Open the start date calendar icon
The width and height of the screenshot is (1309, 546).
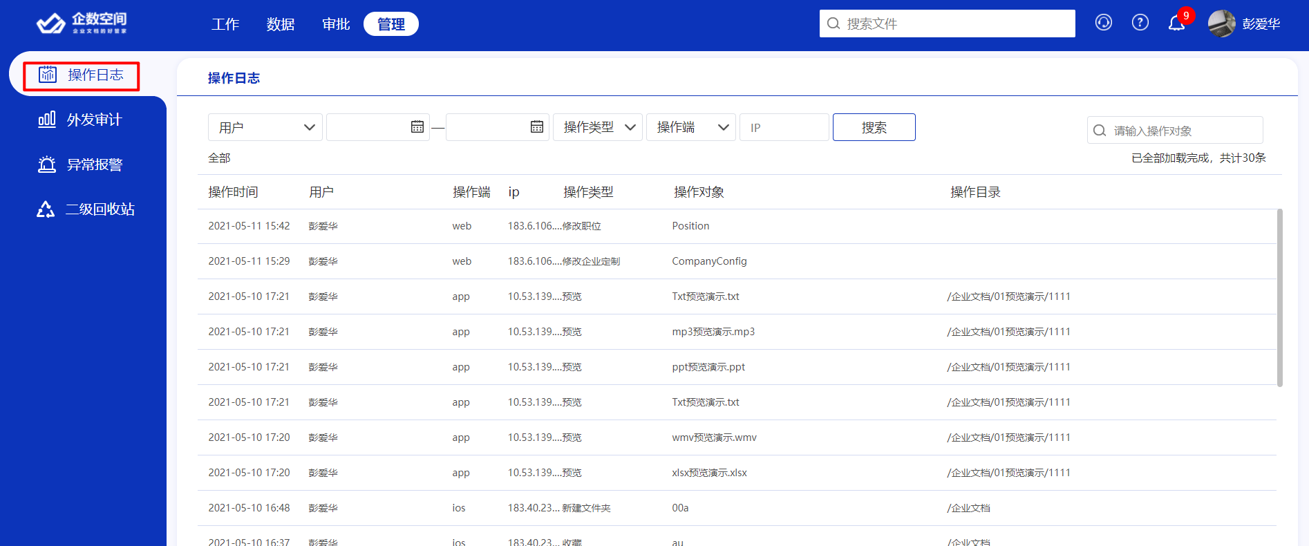[x=417, y=127]
